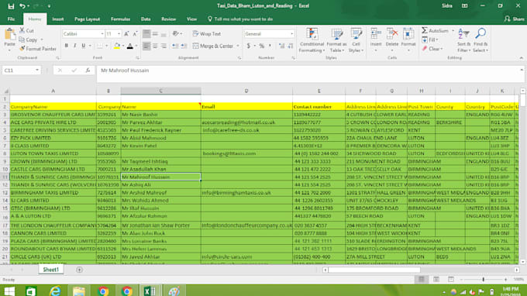Open Internet Explorer from the taskbar
This screenshot has height=296, width=527.
[x=55, y=291]
